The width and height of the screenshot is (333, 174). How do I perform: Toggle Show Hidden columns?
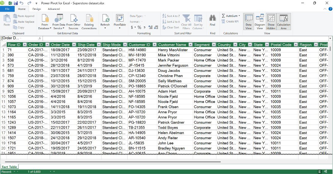(271, 22)
